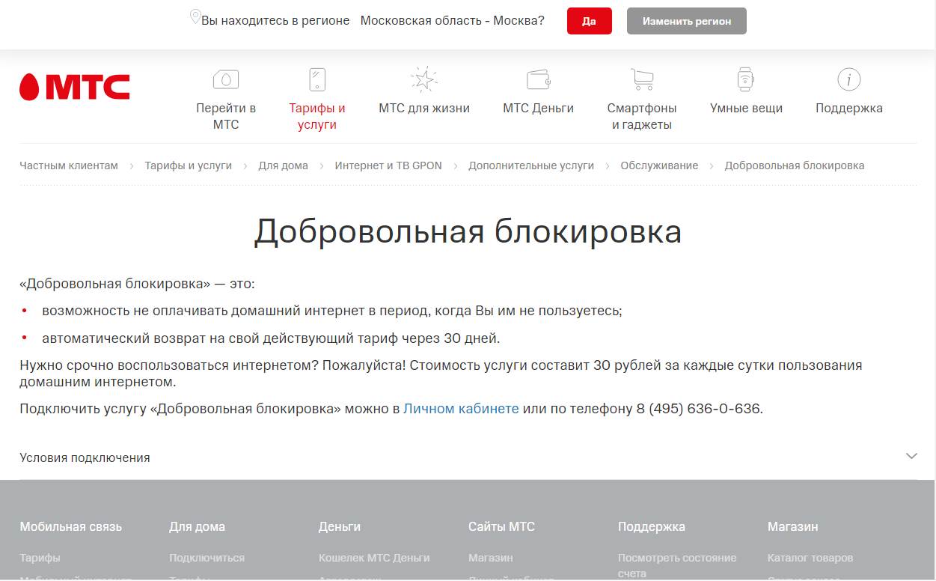Click the region text Московская область - Москва?
The image size is (936, 581).
(x=453, y=21)
